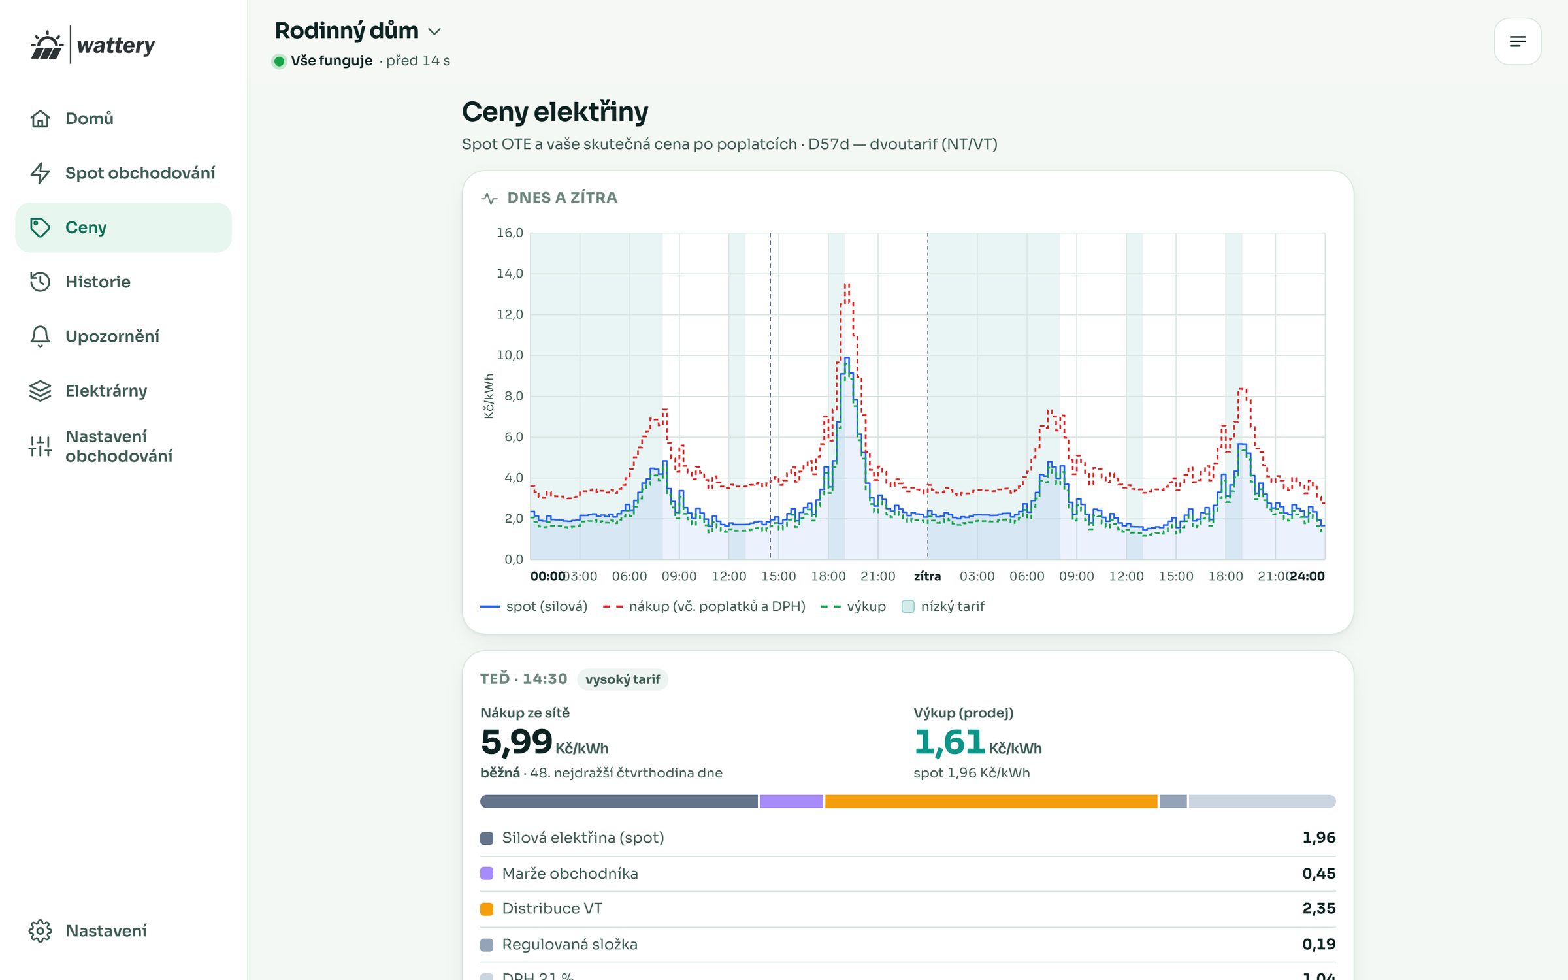This screenshot has width=1568, height=980.
Task: Click the pulse icon beside DNES A ZÍTRA
Action: click(x=489, y=198)
